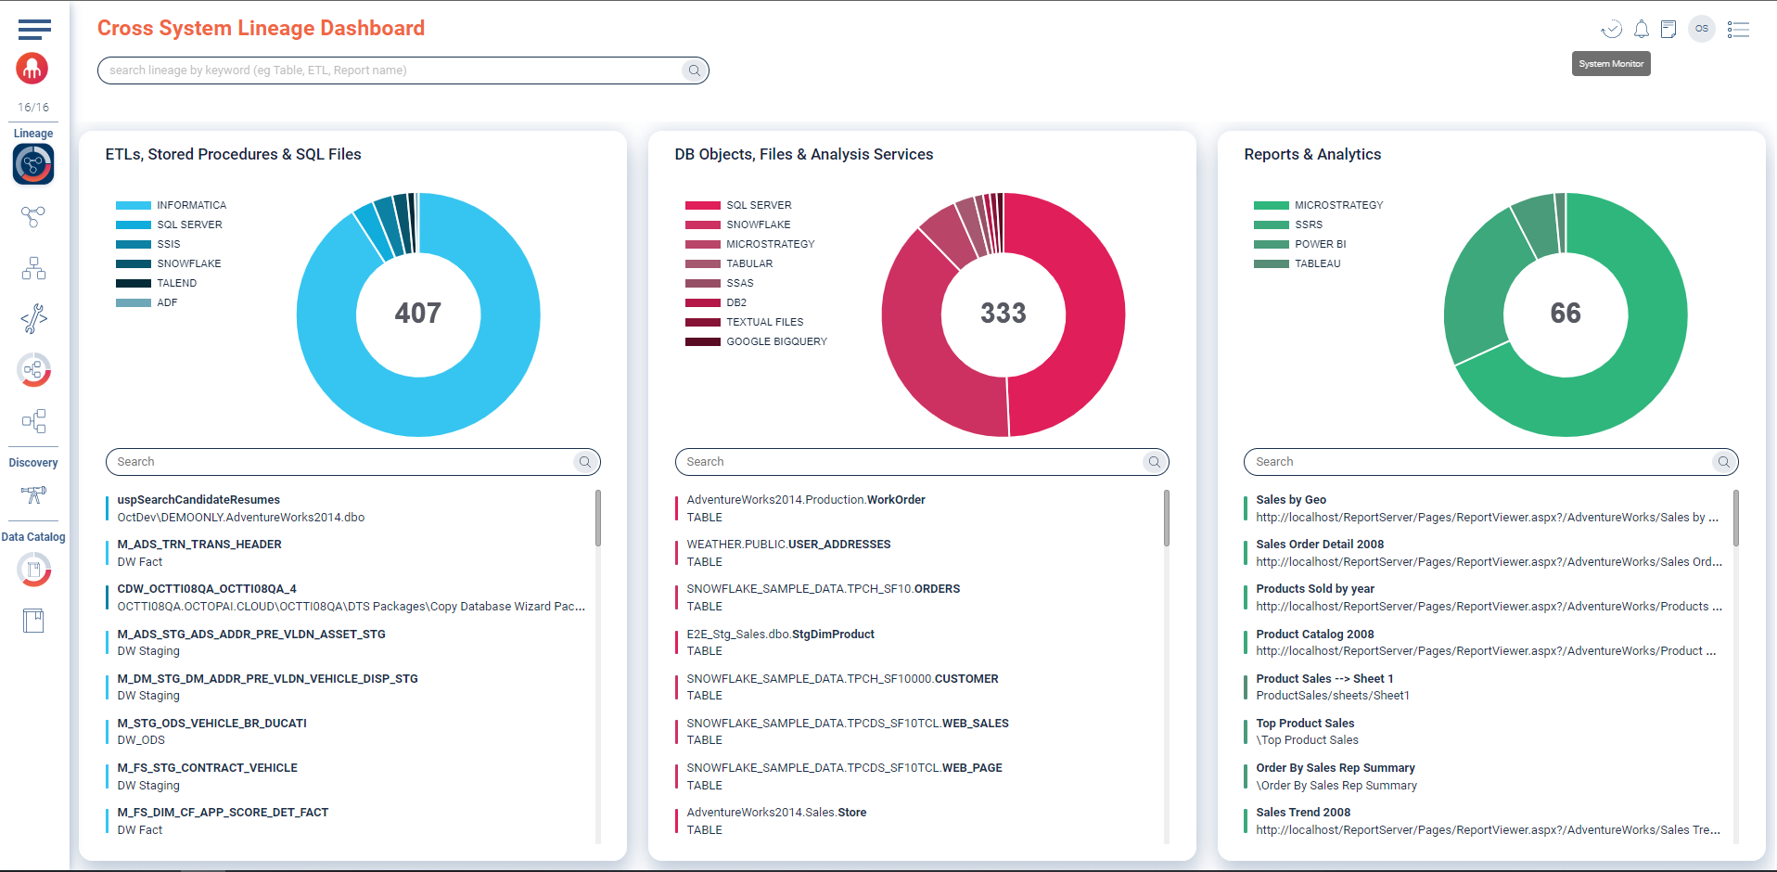The image size is (1777, 872).
Task: Click the magnifier button in lineage keyword search
Action: [x=694, y=71]
